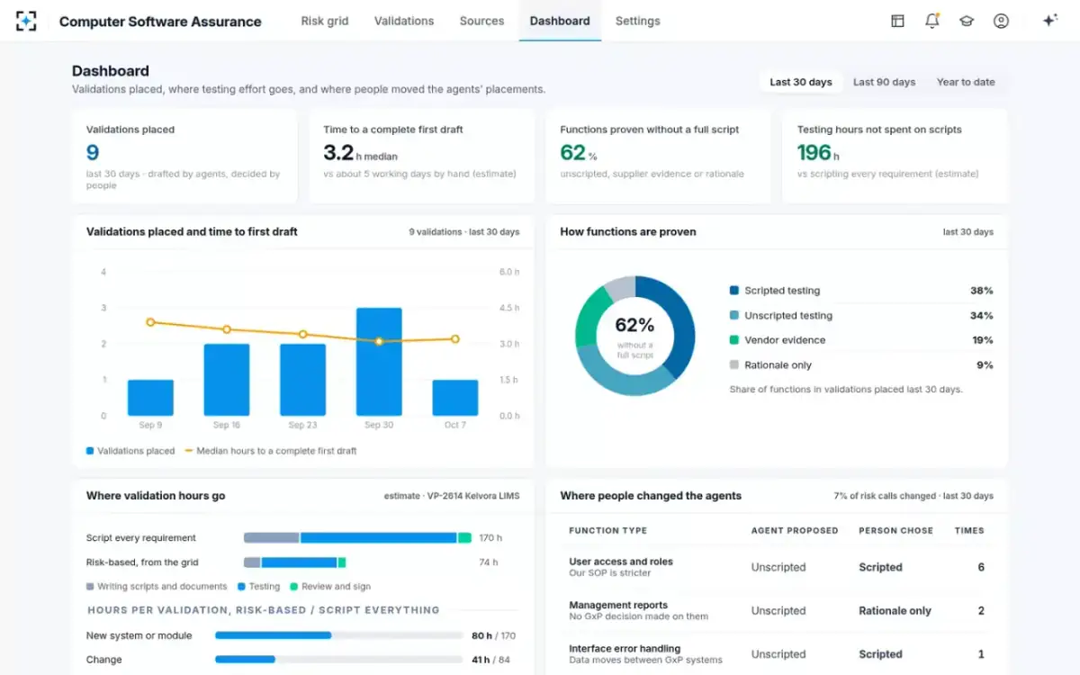Go to the Settings tab
Image resolution: width=1080 pixels, height=675 pixels.
tap(638, 21)
